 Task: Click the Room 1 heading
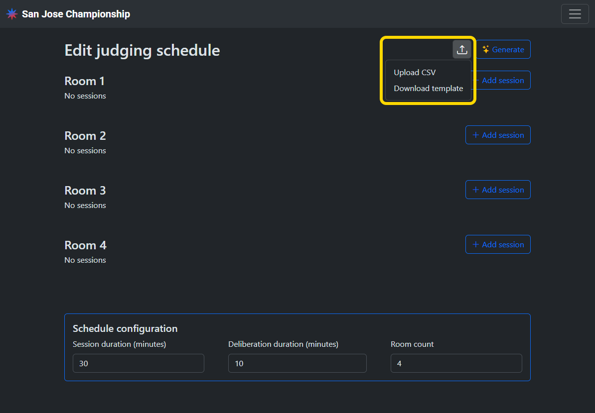85,81
